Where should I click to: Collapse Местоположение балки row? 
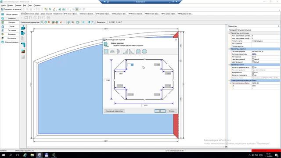(231, 83)
